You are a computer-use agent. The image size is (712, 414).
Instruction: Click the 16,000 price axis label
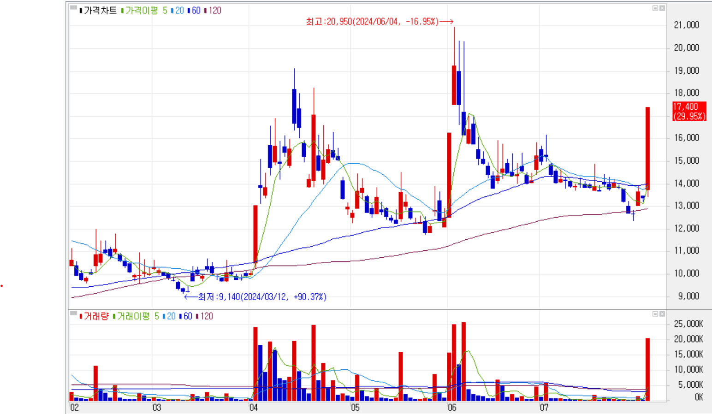pos(686,138)
